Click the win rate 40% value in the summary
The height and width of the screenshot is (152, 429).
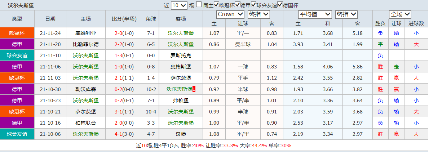tap(198, 146)
